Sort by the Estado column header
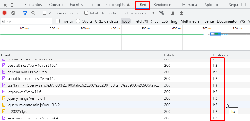This screenshot has width=250, height=121. (x=187, y=55)
